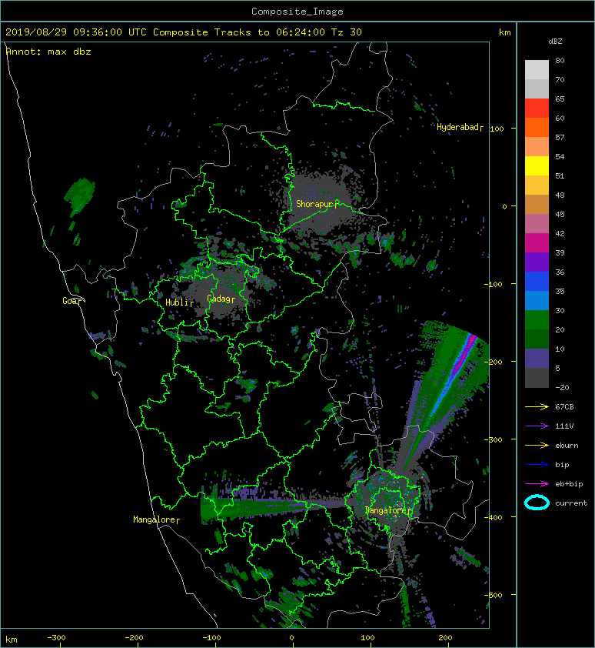Click the 57 value on the dBZ scale
Screen dimensions: 595x648
tap(560, 137)
